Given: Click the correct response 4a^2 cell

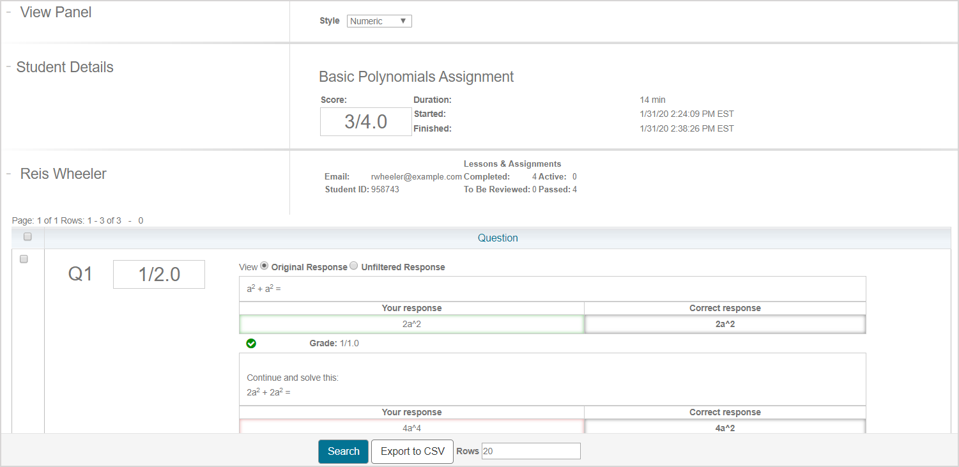Looking at the screenshot, I should point(725,427).
